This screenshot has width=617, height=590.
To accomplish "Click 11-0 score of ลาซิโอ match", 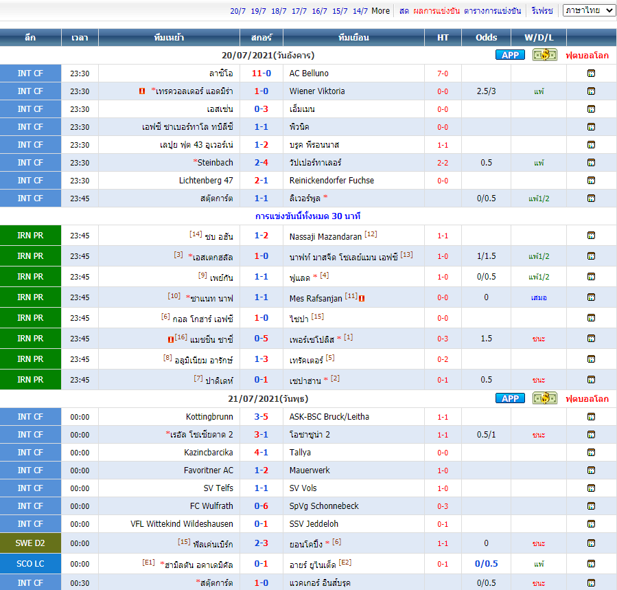I will coord(261,73).
